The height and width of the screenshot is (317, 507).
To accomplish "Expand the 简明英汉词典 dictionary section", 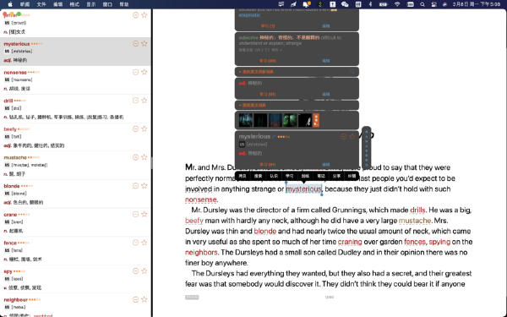I will coord(252,106).
